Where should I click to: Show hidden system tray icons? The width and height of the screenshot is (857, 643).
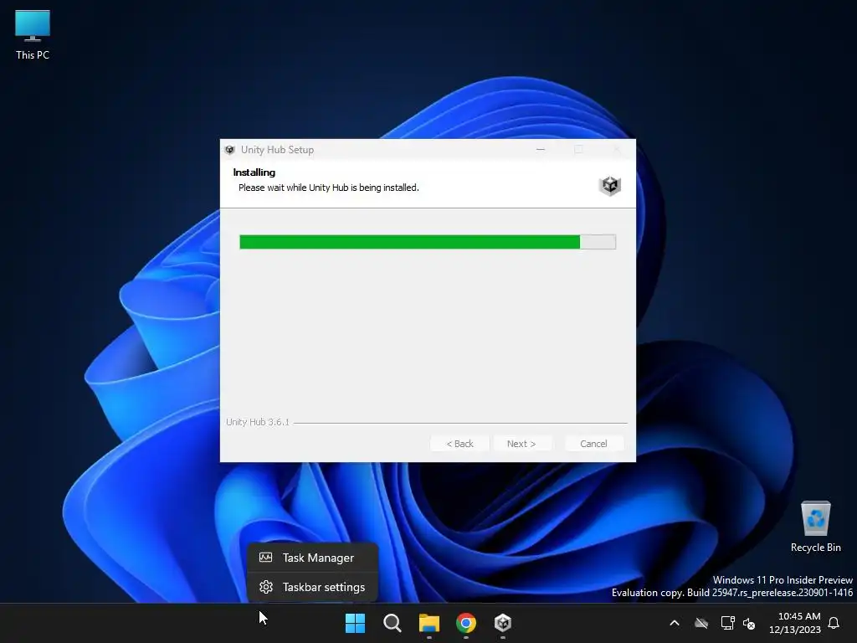pos(675,623)
